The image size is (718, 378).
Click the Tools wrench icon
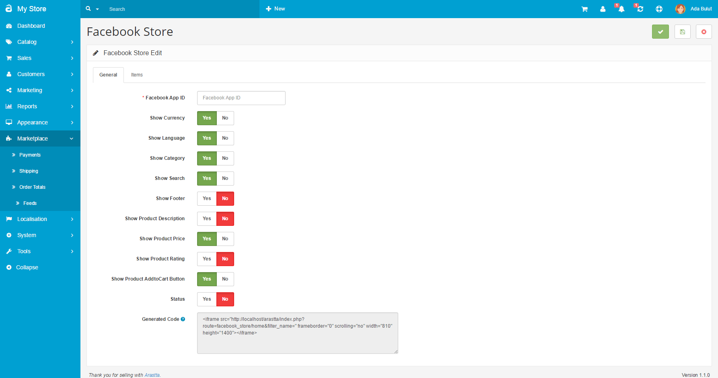(9, 251)
